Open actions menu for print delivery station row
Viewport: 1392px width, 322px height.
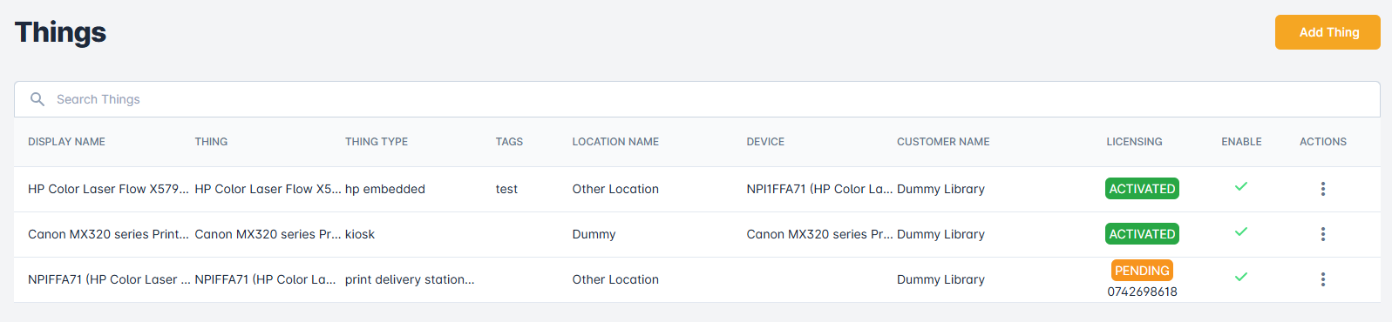(x=1322, y=279)
